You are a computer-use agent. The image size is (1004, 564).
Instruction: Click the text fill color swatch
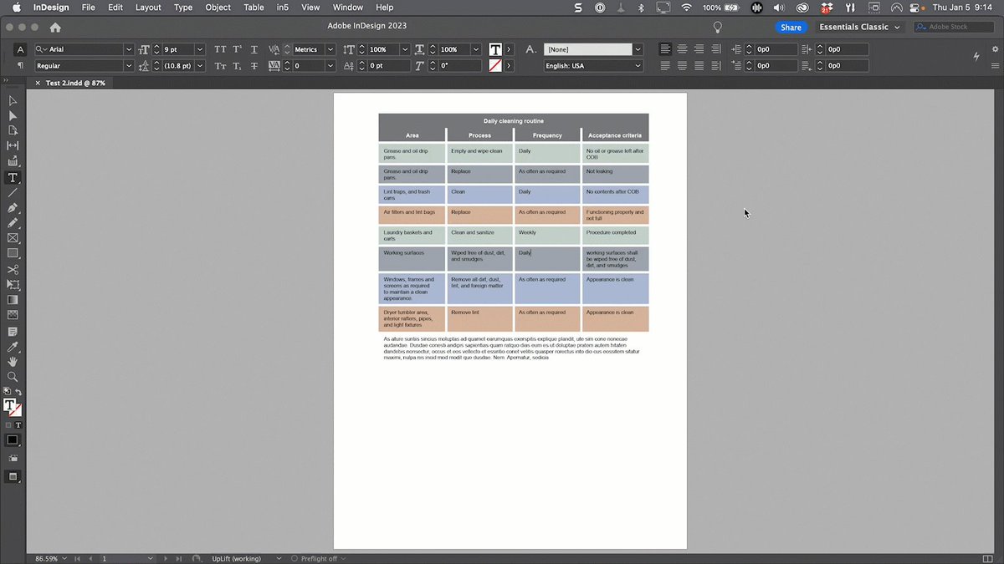[495, 49]
